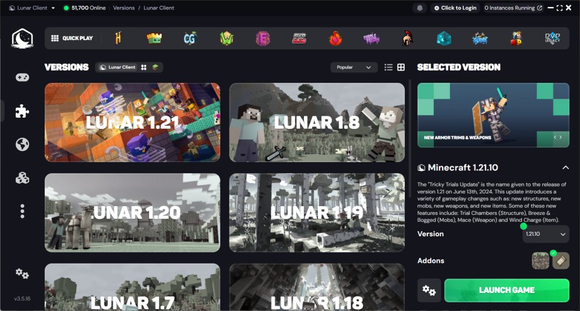Open the Popular sort dropdown
Image resolution: width=580 pixels, height=311 pixels.
pyautogui.click(x=354, y=67)
